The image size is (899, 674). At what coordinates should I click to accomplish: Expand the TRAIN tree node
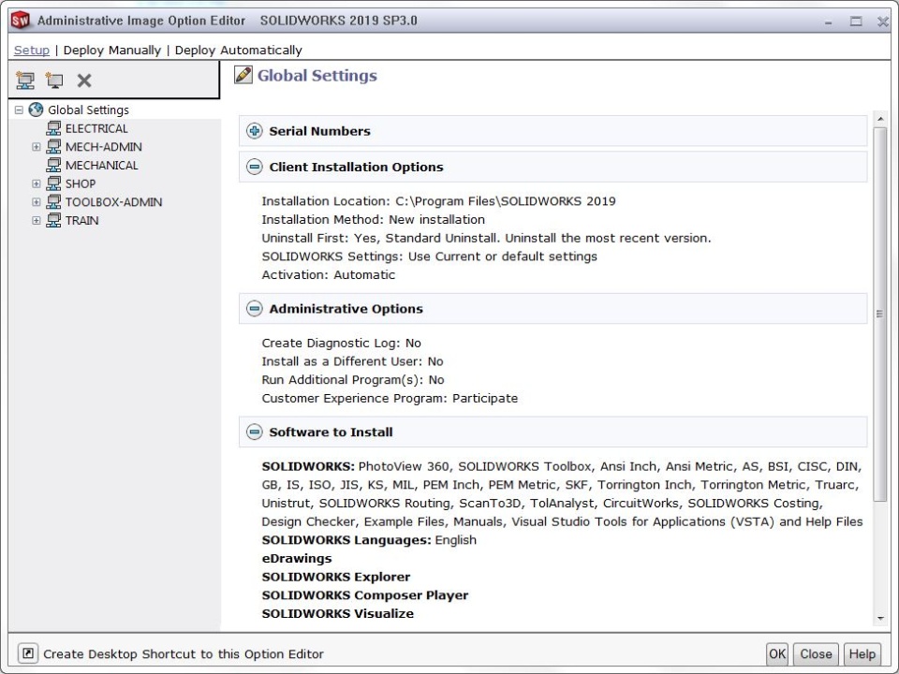pos(37,220)
